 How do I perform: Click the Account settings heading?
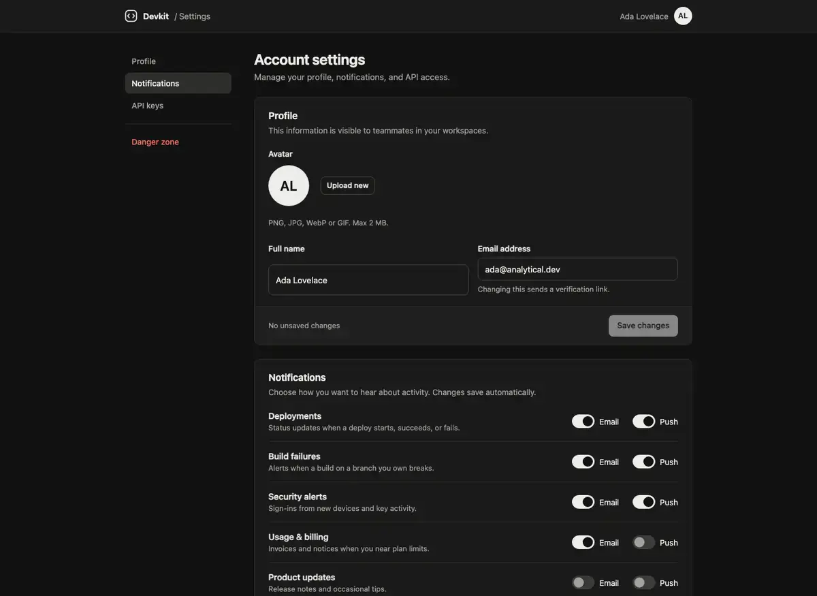[x=310, y=59]
